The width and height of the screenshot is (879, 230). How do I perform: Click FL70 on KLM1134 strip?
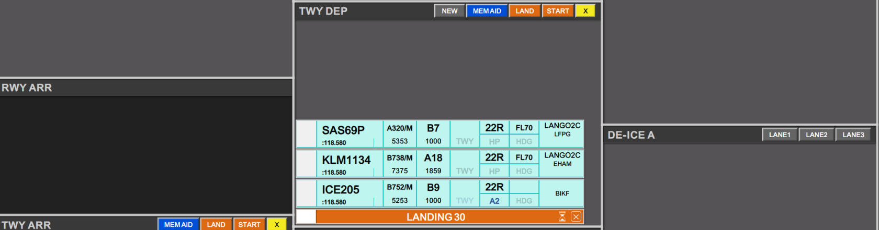[524, 158]
